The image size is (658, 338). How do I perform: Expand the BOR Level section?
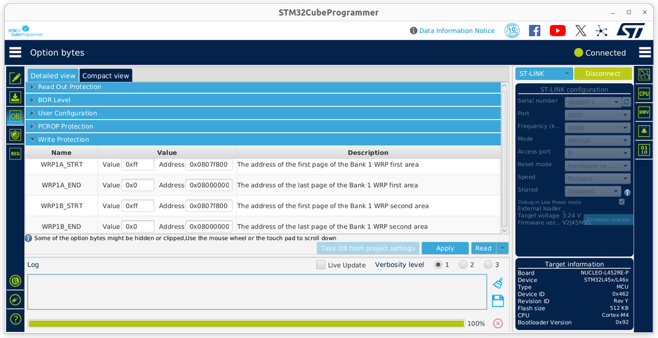coord(263,100)
